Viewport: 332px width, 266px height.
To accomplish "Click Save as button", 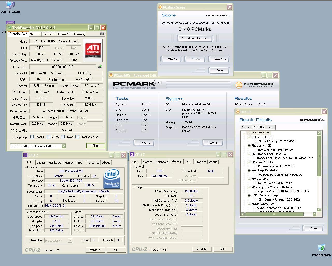I will click(x=219, y=59).
